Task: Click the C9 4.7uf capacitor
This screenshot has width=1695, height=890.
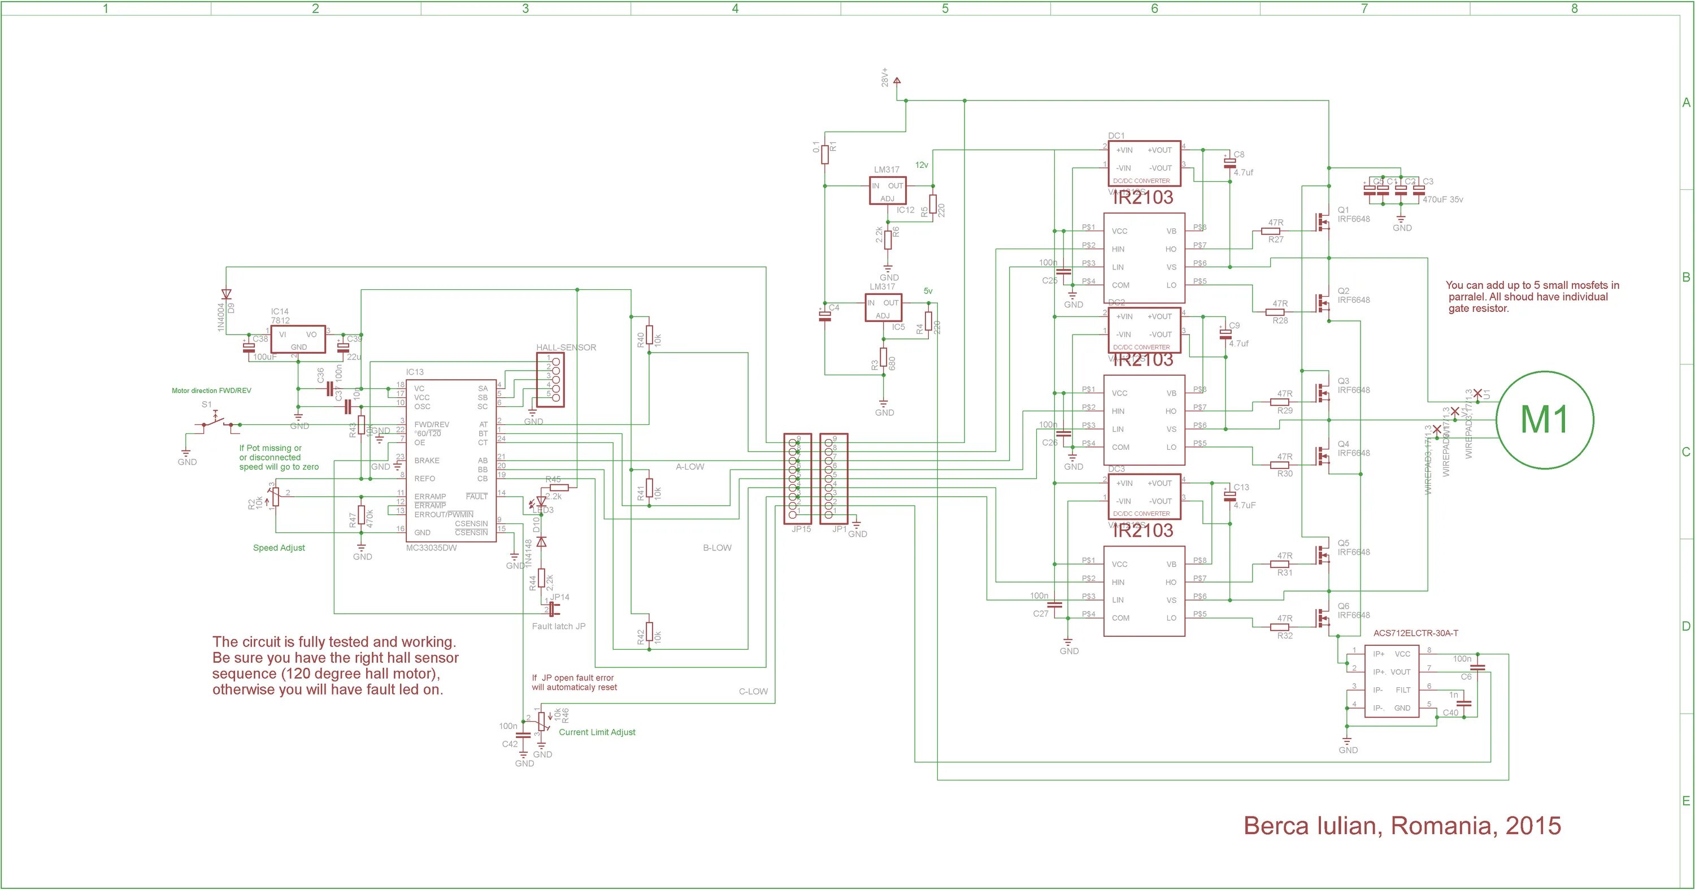Action: 1225,335
